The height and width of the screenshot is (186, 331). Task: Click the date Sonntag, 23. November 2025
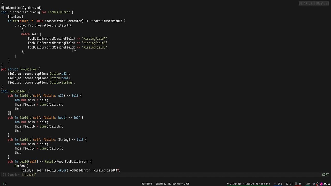172,184
